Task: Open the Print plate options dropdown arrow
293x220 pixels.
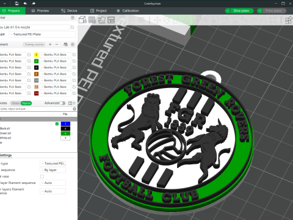Action: click(x=259, y=11)
